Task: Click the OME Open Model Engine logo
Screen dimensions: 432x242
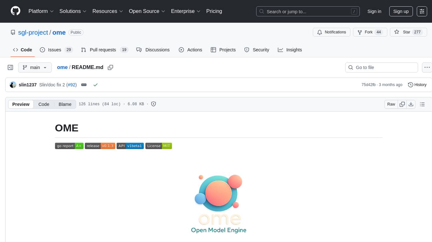Action: coord(219,204)
